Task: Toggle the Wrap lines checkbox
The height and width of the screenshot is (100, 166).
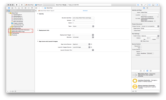Action: [141, 41]
